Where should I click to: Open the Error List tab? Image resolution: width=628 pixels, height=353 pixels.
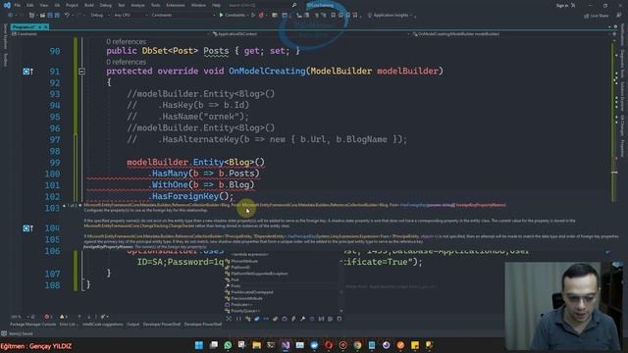(68, 325)
